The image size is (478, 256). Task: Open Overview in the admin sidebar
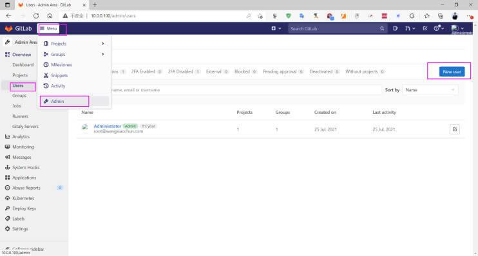coord(21,55)
